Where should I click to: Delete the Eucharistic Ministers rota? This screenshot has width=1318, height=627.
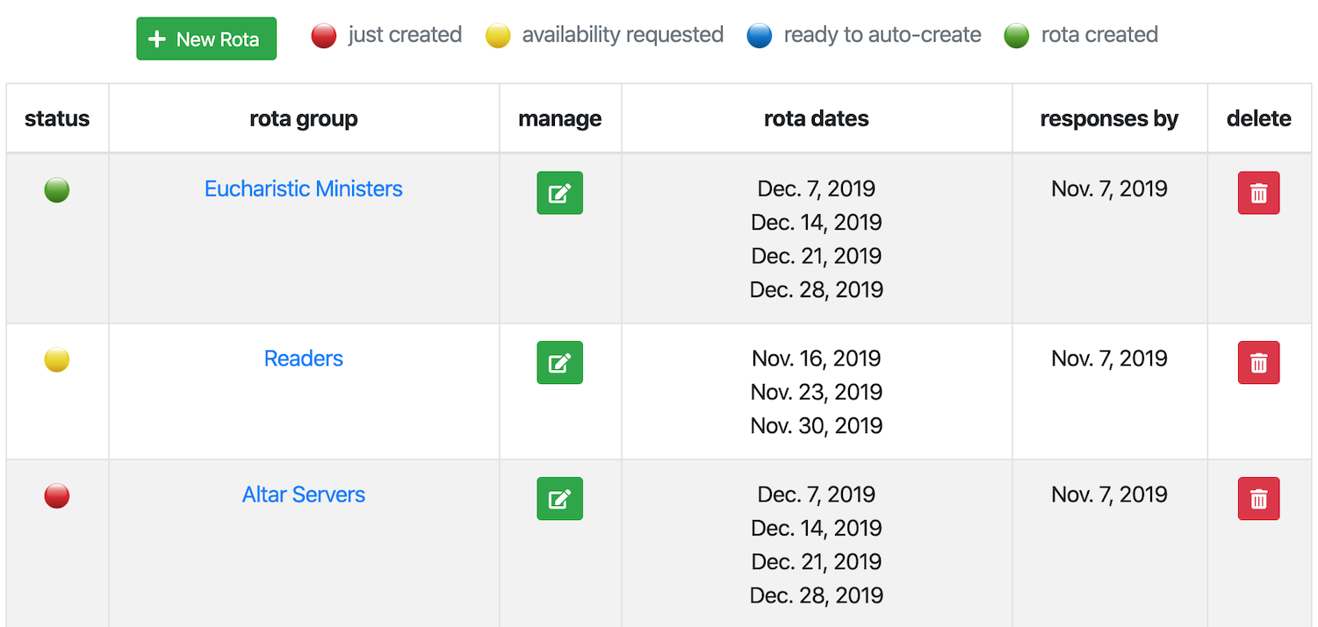point(1258,193)
